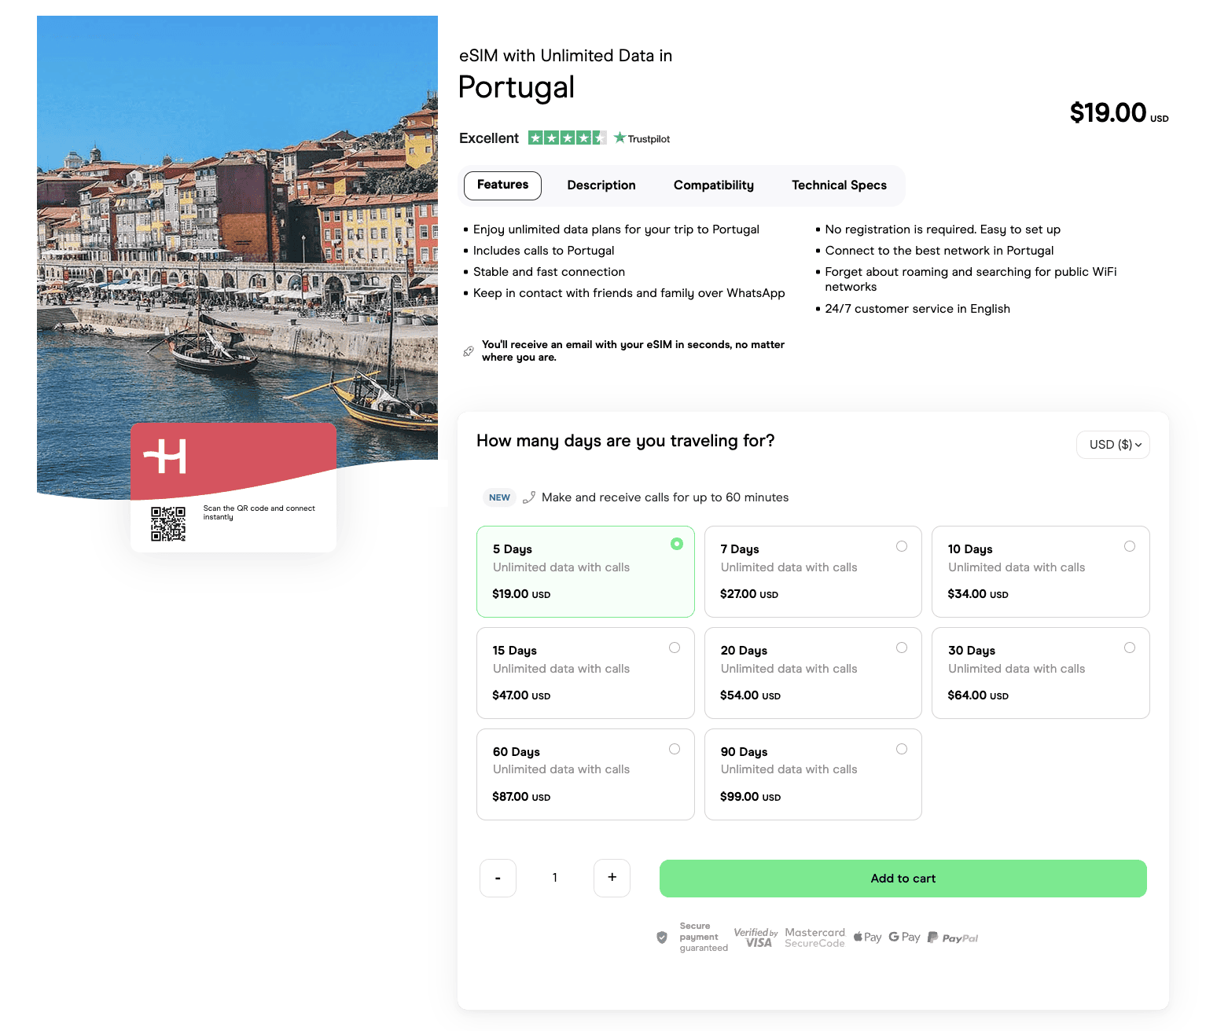
Task: Open the Technical Specs tab
Action: 839,185
